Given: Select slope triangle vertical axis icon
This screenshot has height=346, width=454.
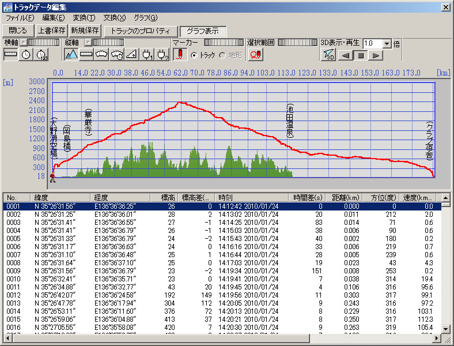Looking at the screenshot, I should 131,55.
